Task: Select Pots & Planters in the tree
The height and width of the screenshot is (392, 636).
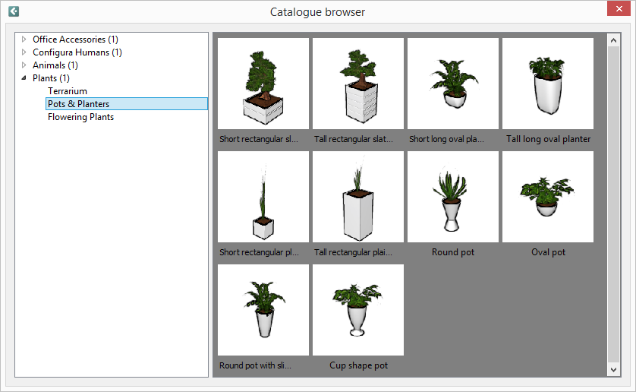Action: point(78,104)
